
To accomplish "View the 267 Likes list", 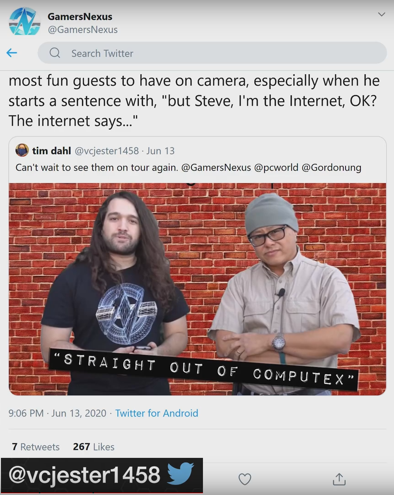I will point(93,447).
